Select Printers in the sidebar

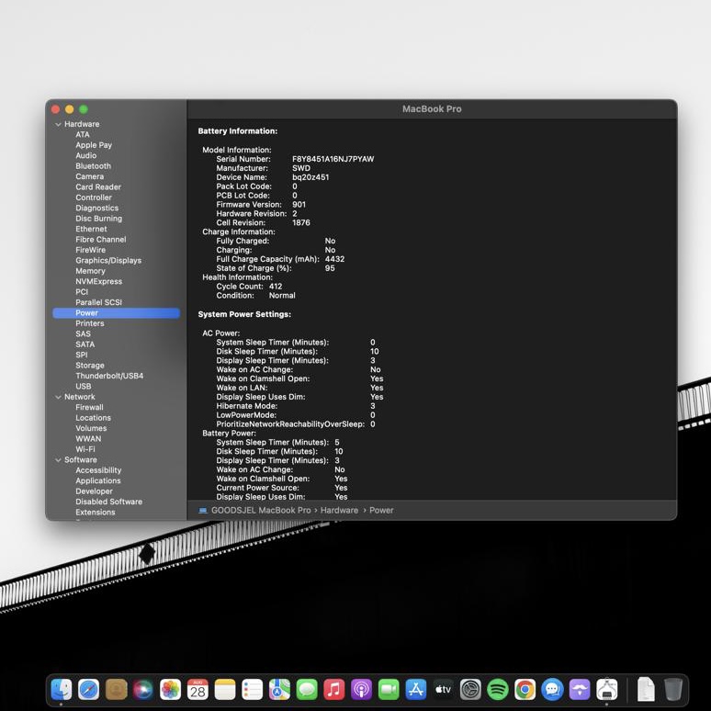[90, 323]
